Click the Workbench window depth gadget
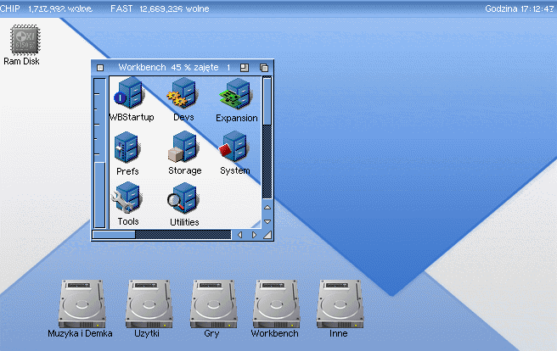 (264, 67)
